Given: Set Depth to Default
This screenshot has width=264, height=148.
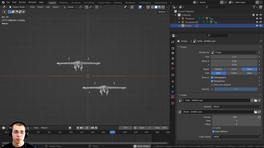Looking at the screenshot, I should pyautogui.click(x=218, y=69).
